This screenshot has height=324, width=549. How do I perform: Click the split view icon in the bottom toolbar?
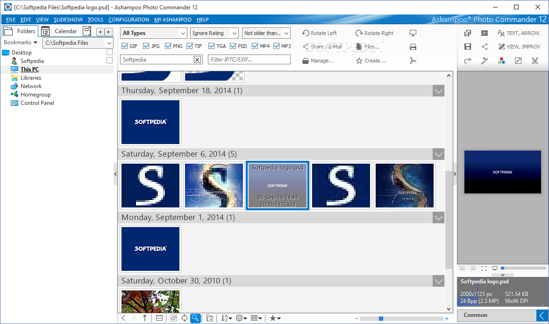(159, 318)
